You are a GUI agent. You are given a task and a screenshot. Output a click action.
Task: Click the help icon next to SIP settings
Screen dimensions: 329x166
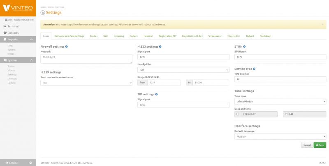157,95
